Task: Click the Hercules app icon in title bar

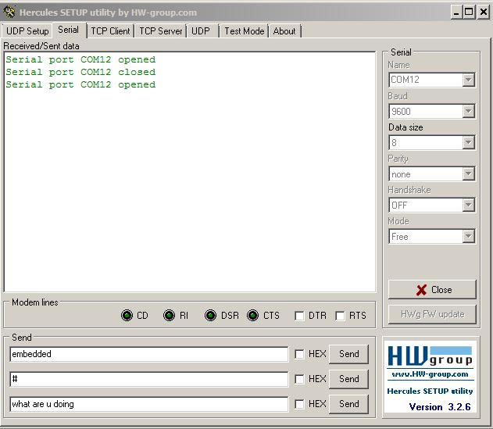Action: tap(9, 12)
